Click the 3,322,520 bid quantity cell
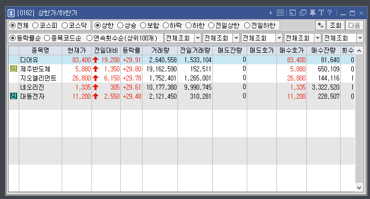The width and height of the screenshot is (370, 199). (326, 87)
